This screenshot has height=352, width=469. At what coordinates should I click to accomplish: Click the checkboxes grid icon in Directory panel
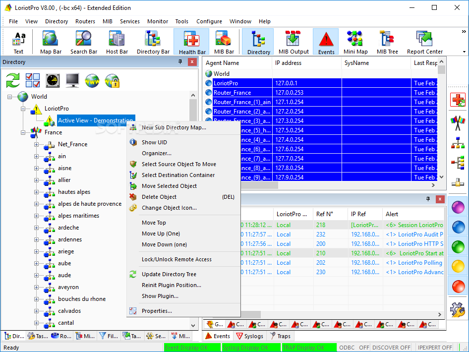coord(33,80)
